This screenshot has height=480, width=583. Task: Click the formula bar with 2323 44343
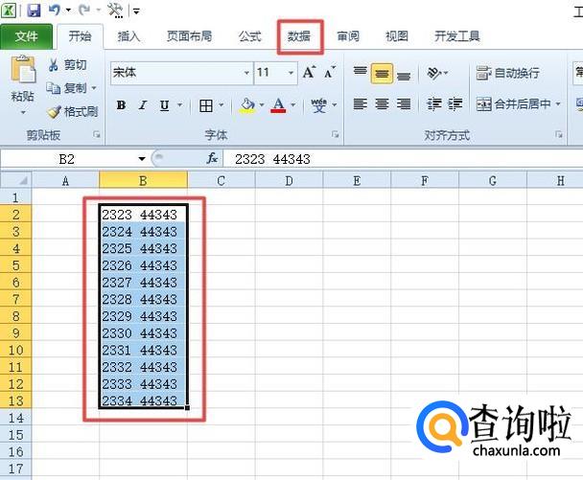point(403,159)
